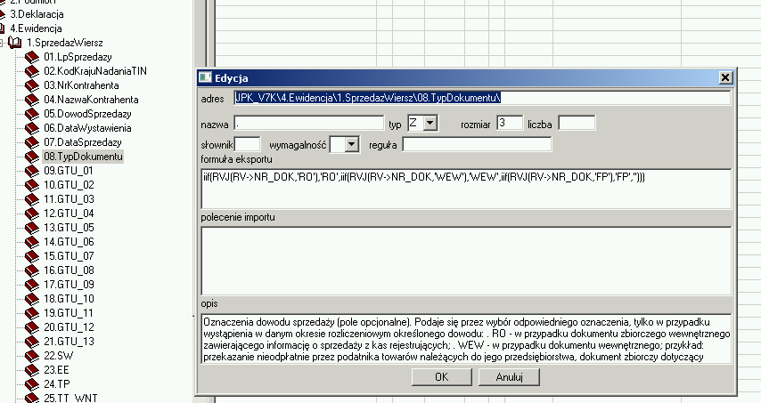Click the rozmiar input field
Screen dimensions: 761x403
[x=510, y=124]
